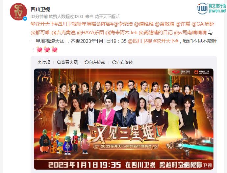Image resolution: width=227 pixels, height=173 pixels.
Task: Open @海来阿木Jeb mention
Action: click(x=121, y=33)
